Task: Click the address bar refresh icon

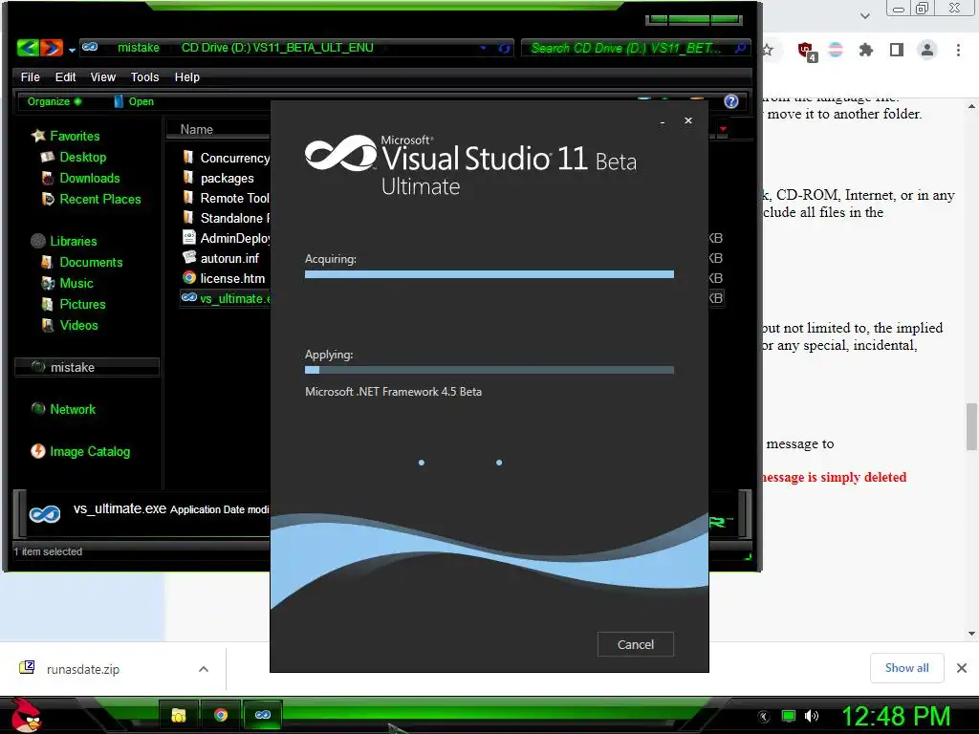Action: (504, 48)
